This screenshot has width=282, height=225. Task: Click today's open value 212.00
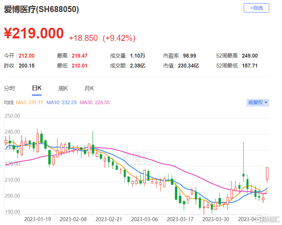pyautogui.click(x=27, y=56)
